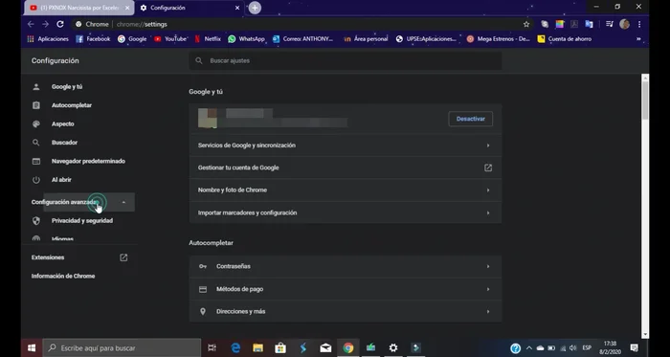Open the Direcciones y más row

pos(346,311)
